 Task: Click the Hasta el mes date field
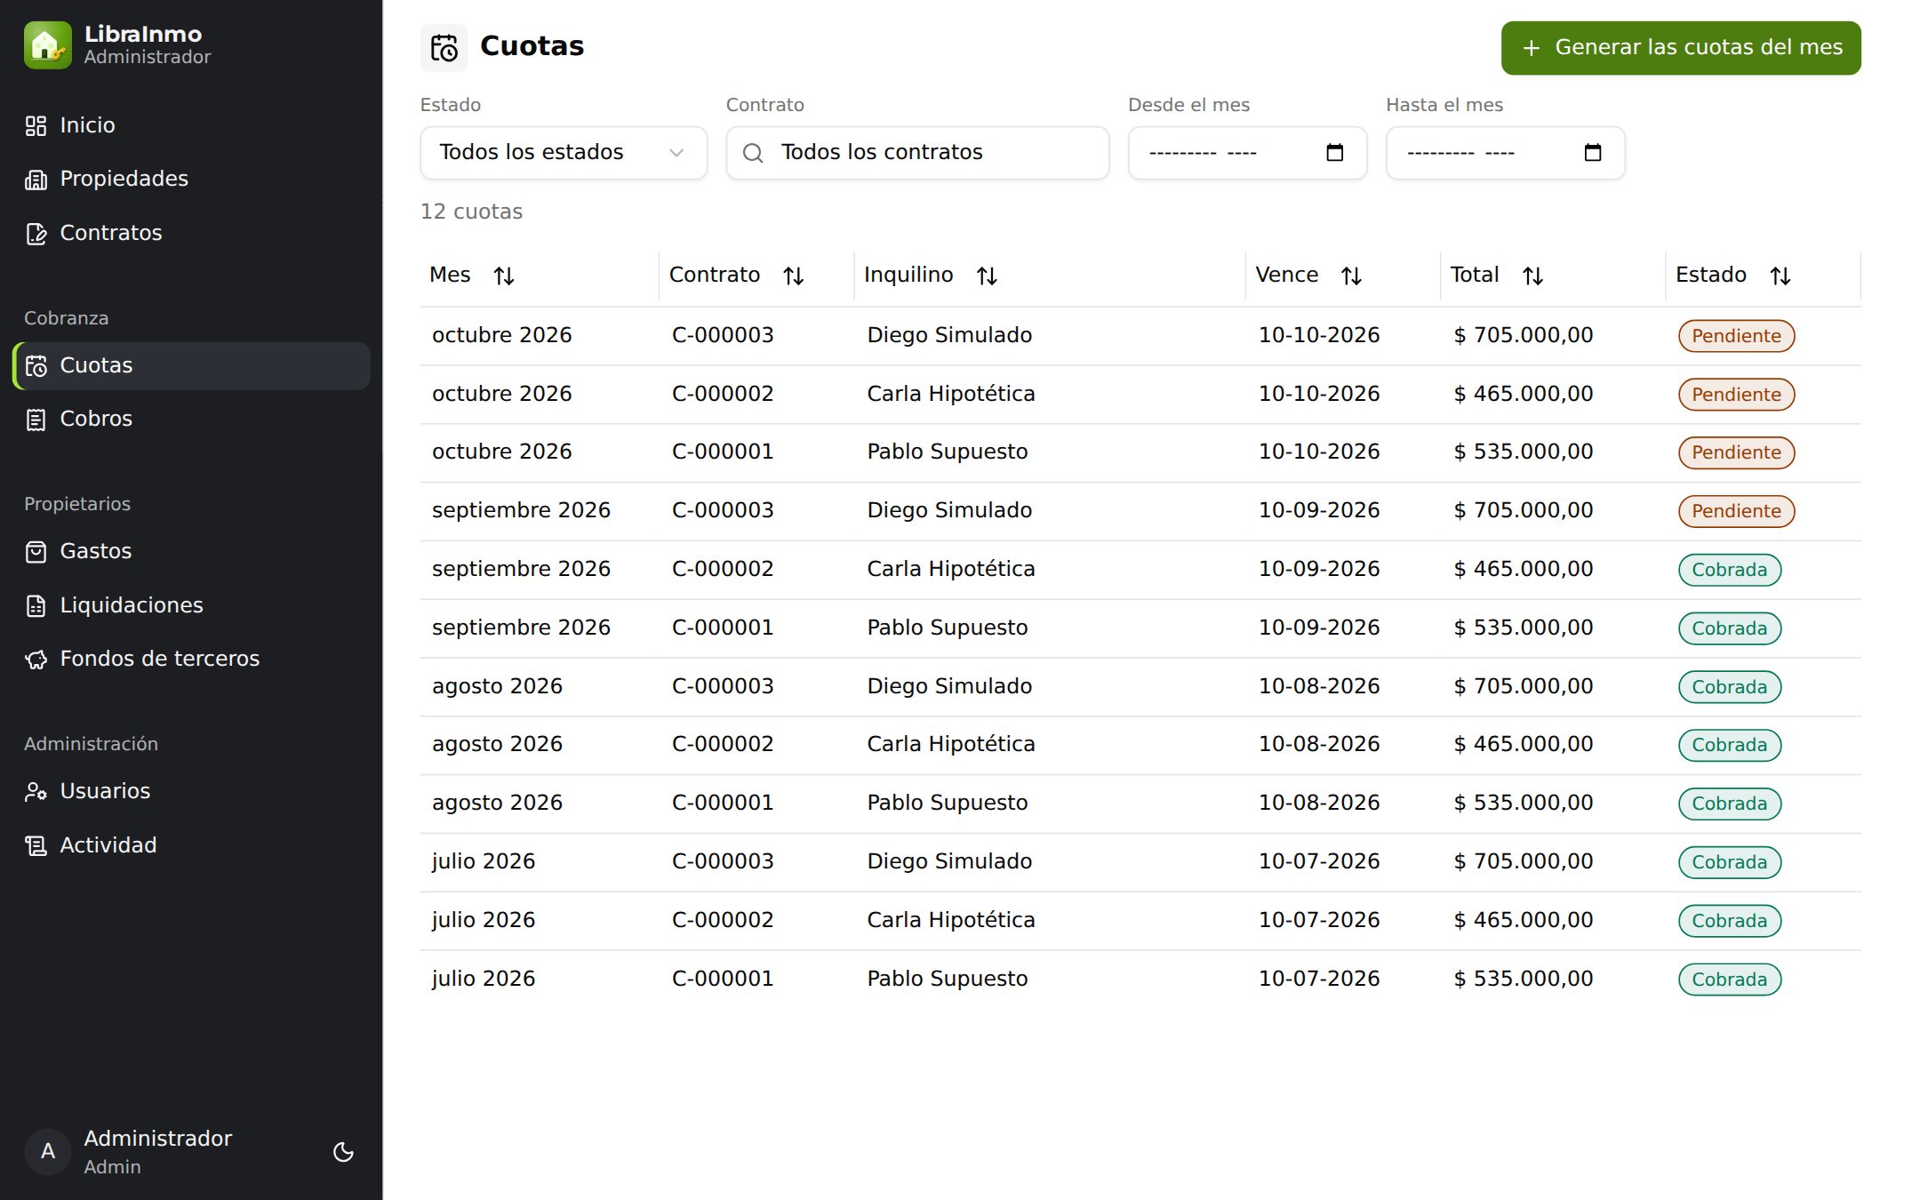[1505, 153]
